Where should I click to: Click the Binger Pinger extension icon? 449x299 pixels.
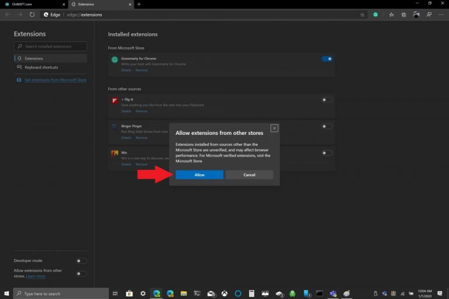115,127
